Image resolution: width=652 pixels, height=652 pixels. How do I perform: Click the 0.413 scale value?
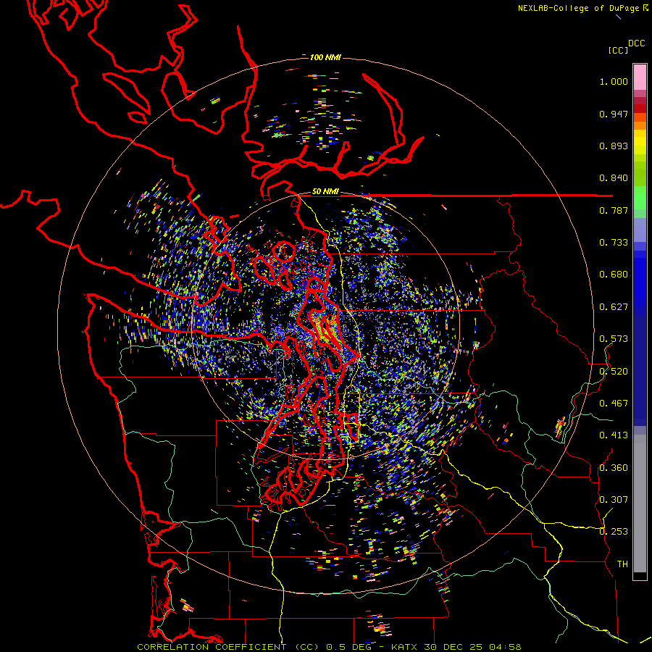point(614,435)
